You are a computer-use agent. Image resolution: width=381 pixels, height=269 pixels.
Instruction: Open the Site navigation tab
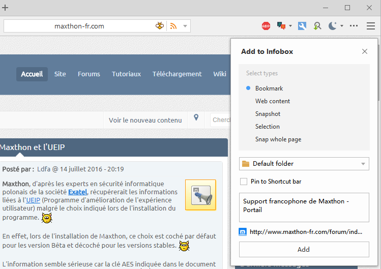[x=60, y=74]
